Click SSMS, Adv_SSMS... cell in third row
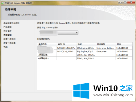 click(x=86, y=55)
